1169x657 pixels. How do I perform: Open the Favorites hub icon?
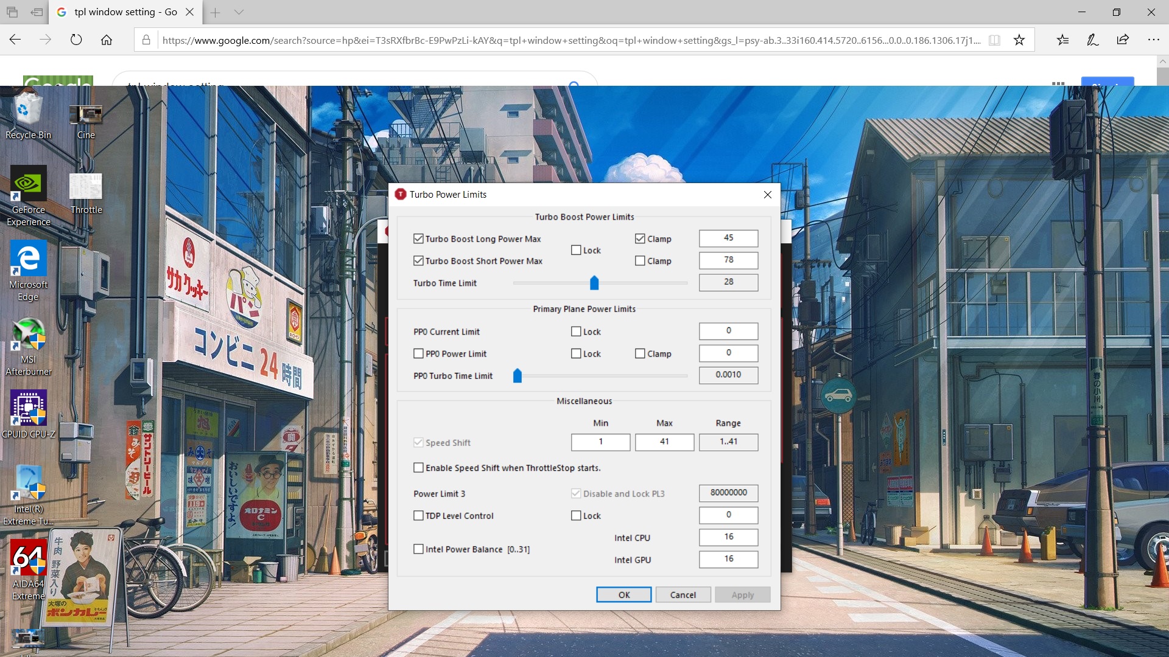1062,40
